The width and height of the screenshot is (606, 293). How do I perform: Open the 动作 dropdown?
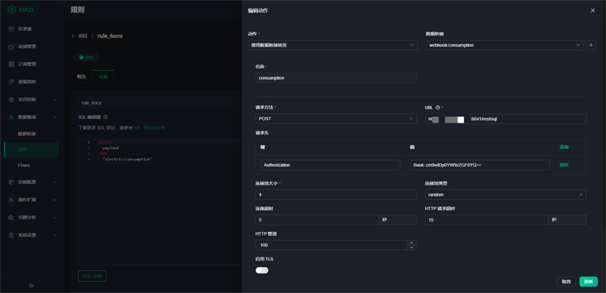[332, 45]
